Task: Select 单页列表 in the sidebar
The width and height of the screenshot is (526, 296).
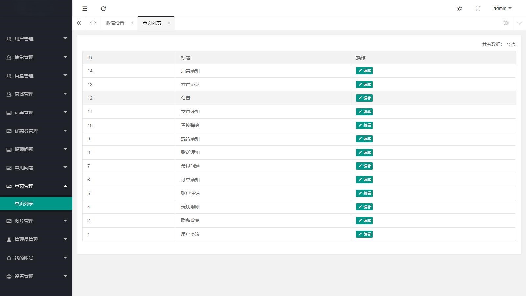Action: click(x=24, y=204)
